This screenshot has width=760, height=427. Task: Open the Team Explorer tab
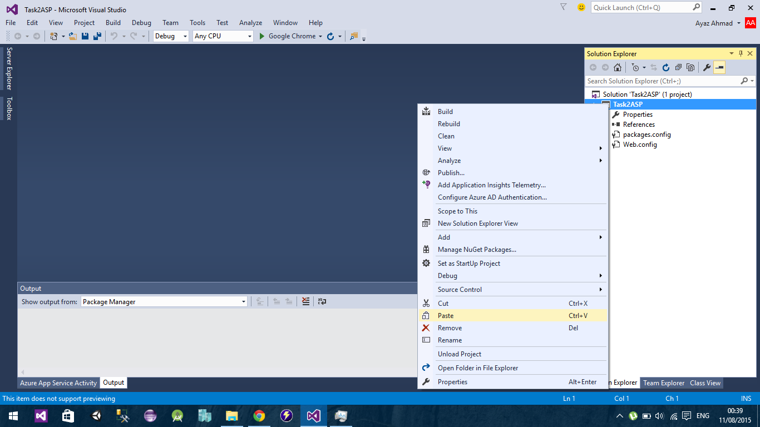point(664,383)
